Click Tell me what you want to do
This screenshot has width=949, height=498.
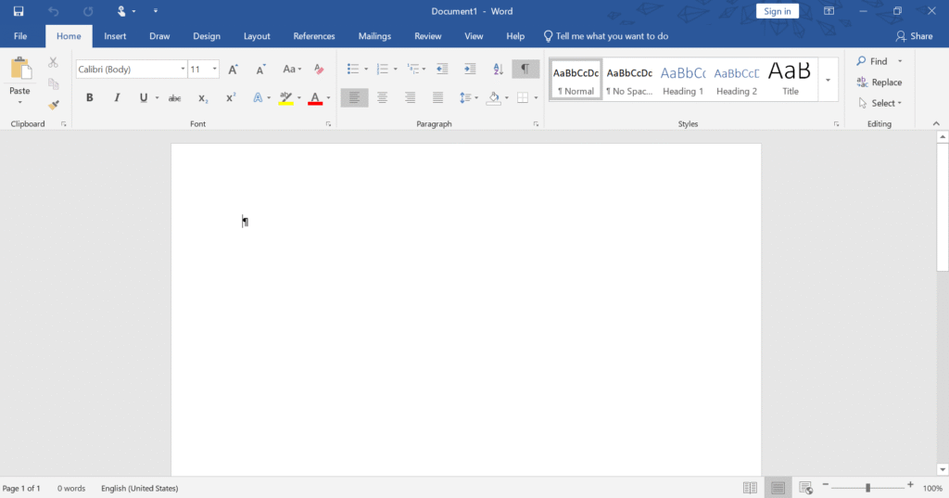[x=606, y=36]
